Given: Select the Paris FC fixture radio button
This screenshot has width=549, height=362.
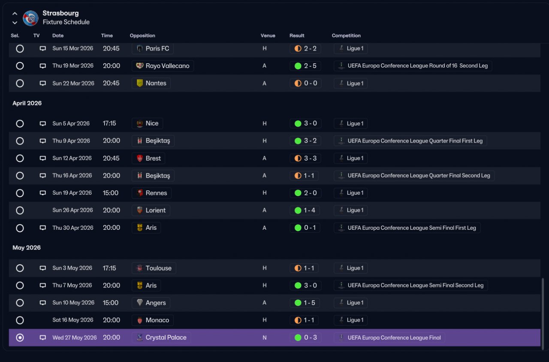Looking at the screenshot, I should pyautogui.click(x=20, y=49).
